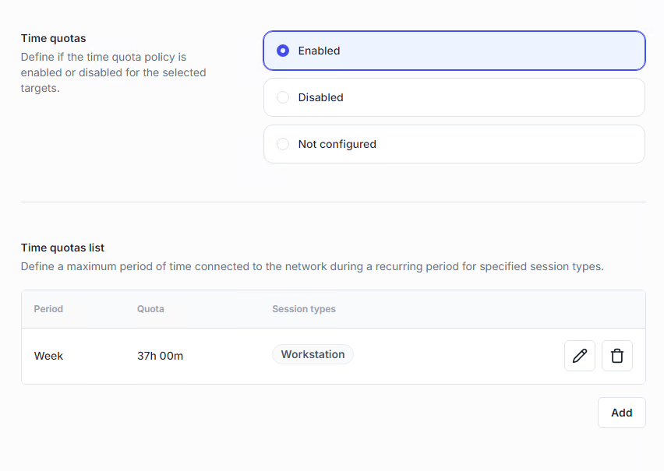
Task: Click the time quota policy description text
Action: click(x=113, y=72)
